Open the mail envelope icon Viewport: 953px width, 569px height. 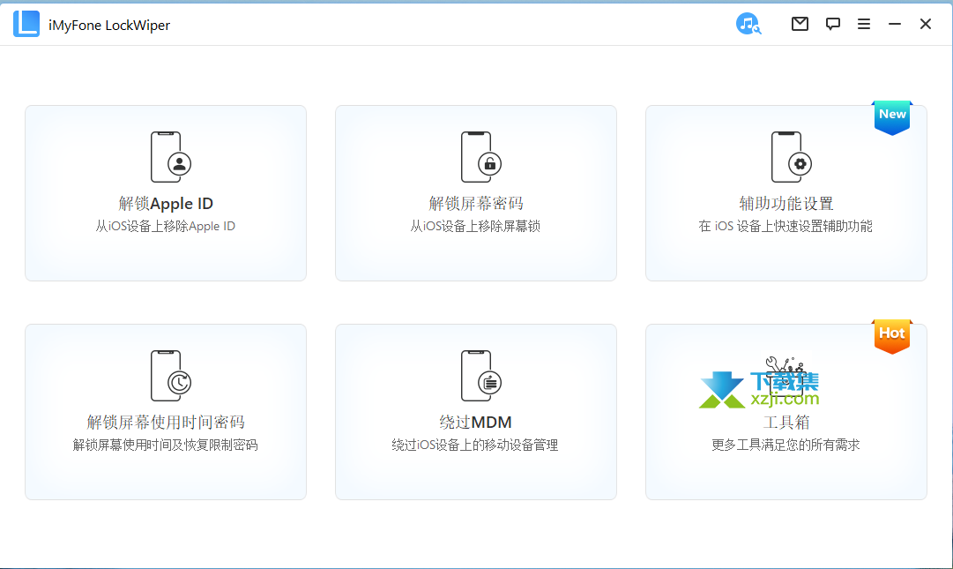800,24
